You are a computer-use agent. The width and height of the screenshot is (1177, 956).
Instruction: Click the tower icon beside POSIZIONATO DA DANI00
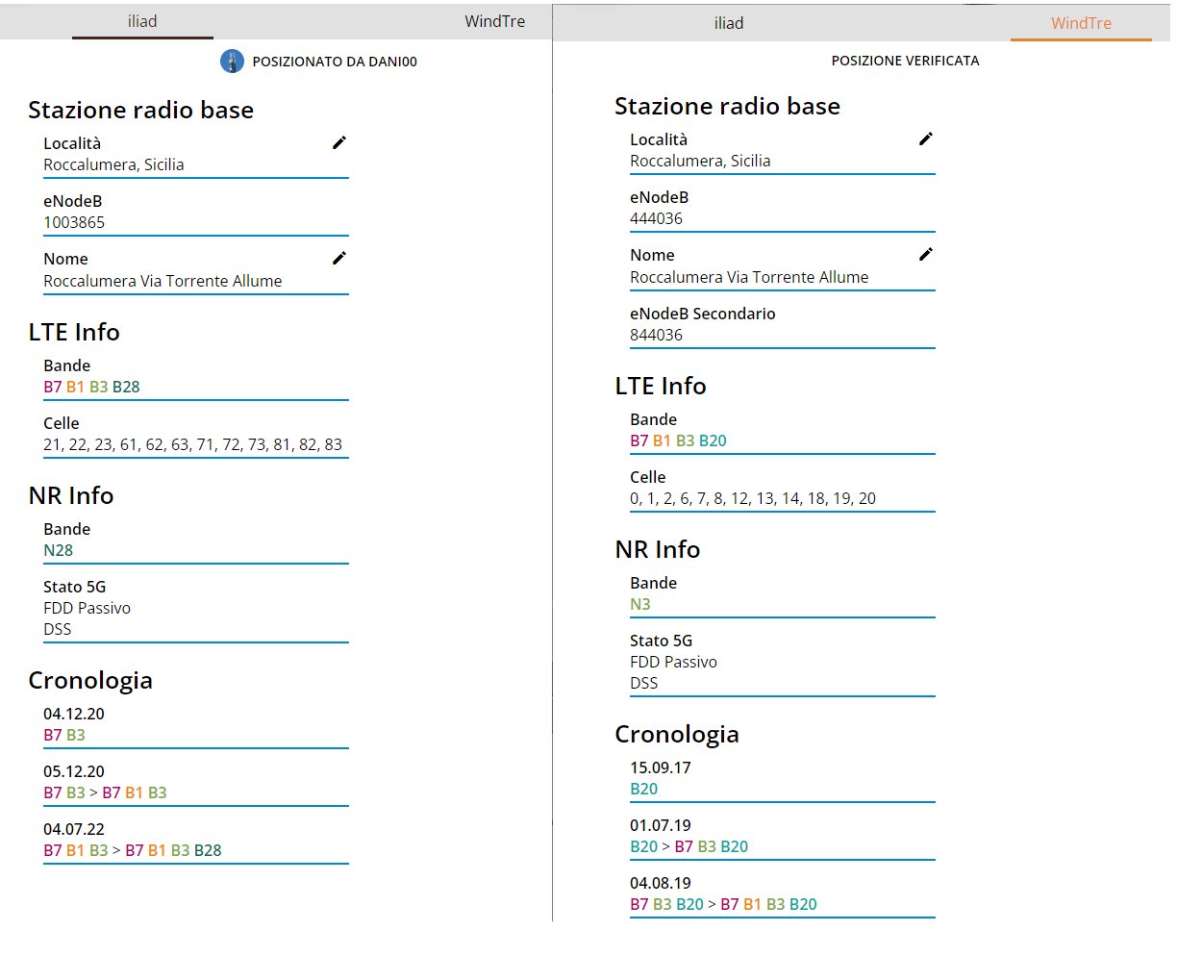232,62
